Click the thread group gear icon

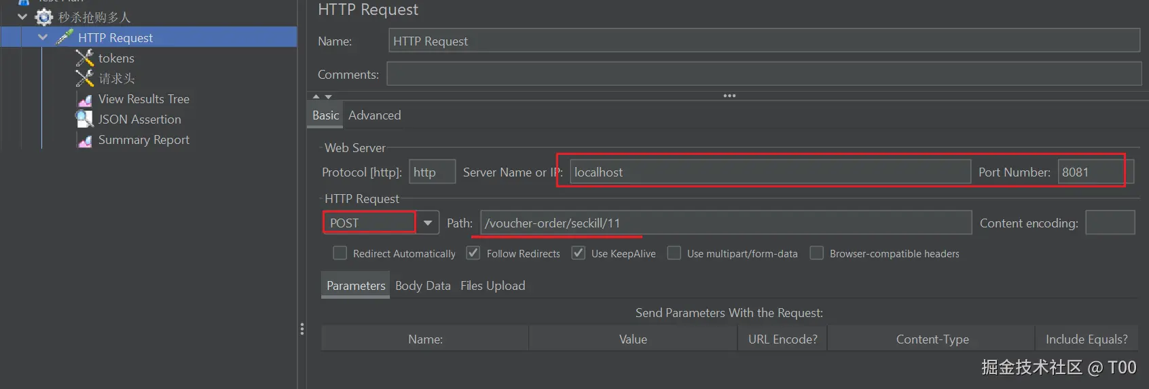(x=44, y=17)
